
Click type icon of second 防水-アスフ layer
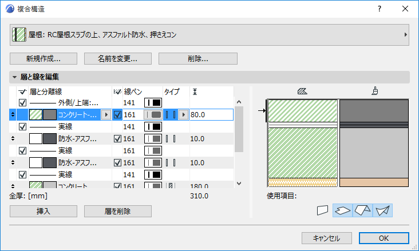[171, 163]
